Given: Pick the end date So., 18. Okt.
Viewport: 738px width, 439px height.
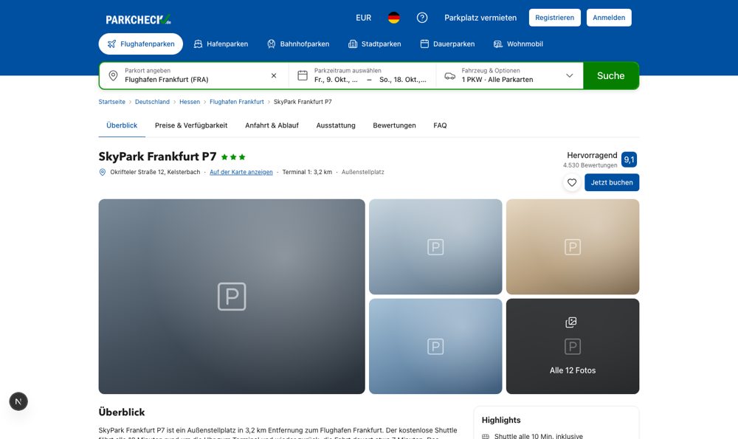Looking at the screenshot, I should (403, 80).
